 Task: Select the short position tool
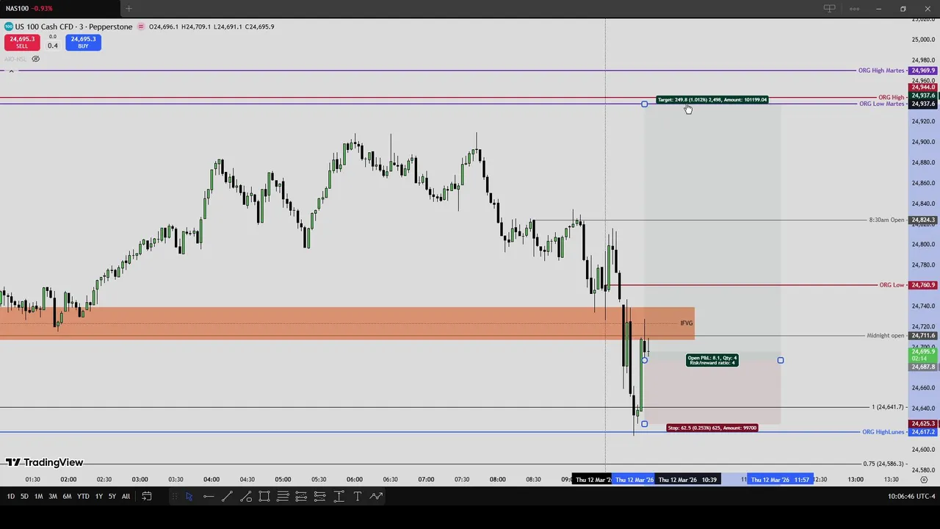click(x=320, y=497)
